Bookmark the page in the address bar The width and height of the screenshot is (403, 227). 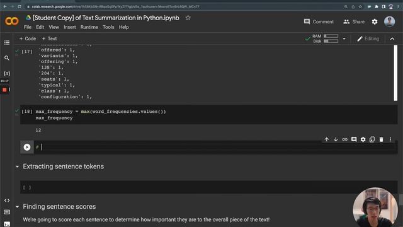(360, 7)
